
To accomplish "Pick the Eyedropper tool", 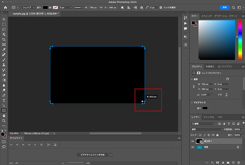I will pyautogui.click(x=4, y=50).
